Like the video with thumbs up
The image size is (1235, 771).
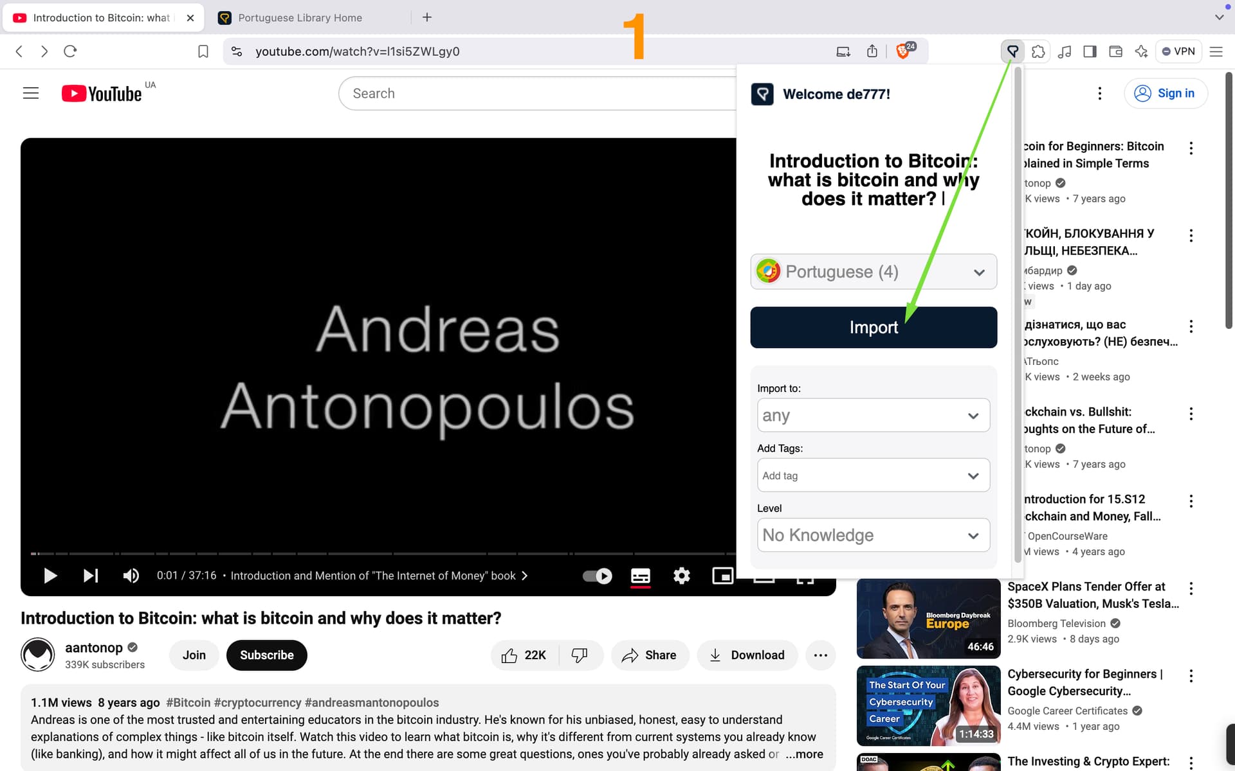point(525,655)
